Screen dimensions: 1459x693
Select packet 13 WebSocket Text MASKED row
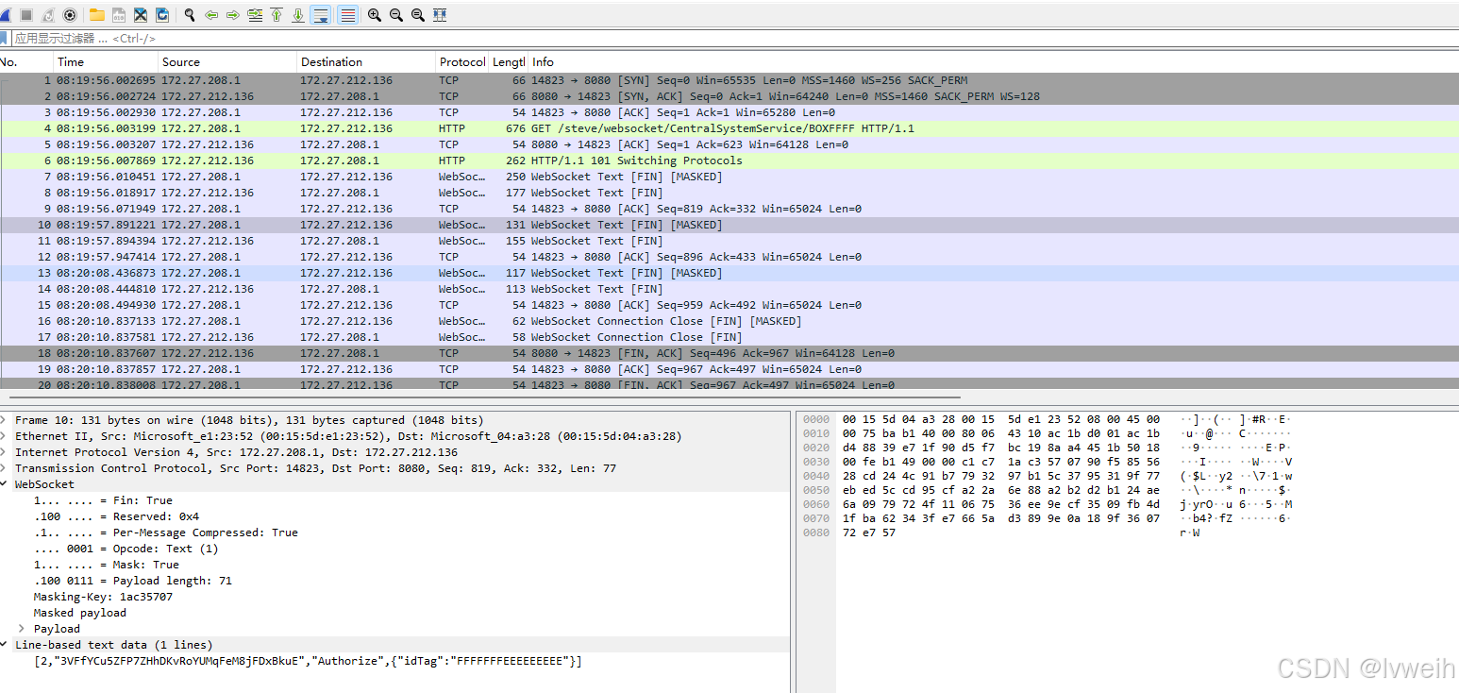click(x=729, y=273)
